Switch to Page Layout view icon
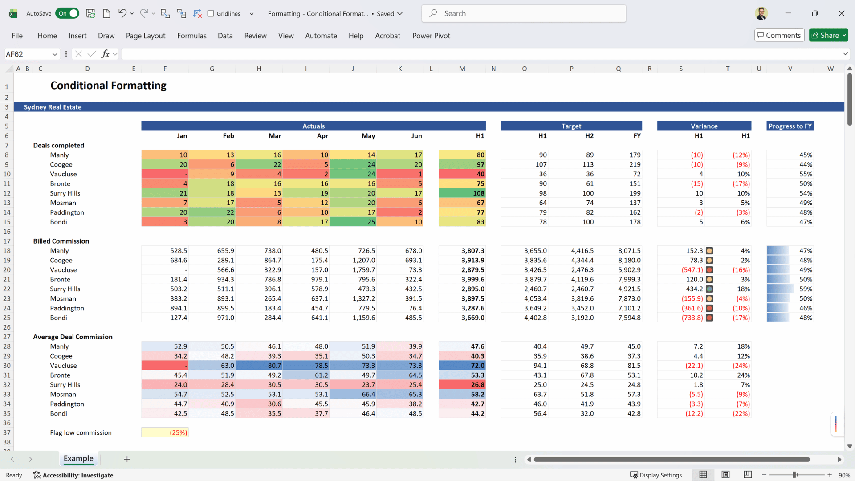This screenshot has height=481, width=855. tap(725, 475)
